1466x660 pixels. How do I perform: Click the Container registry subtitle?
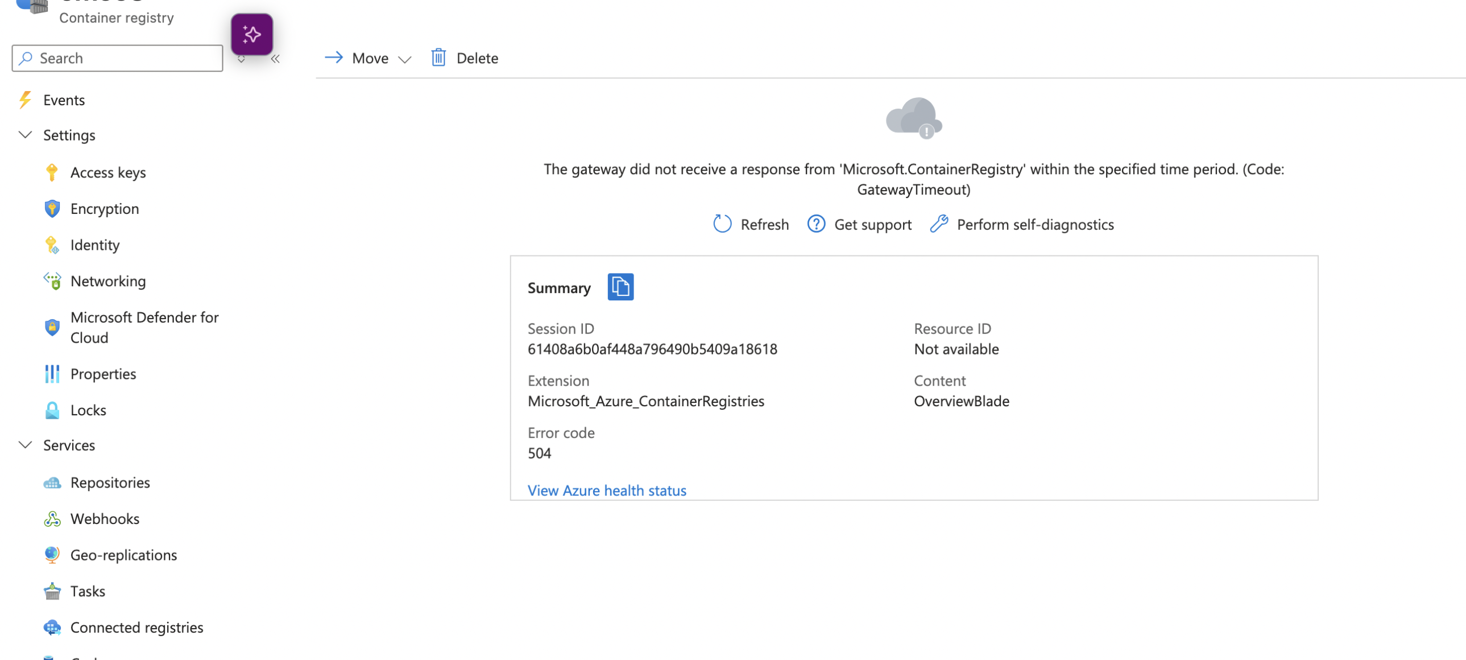click(117, 18)
